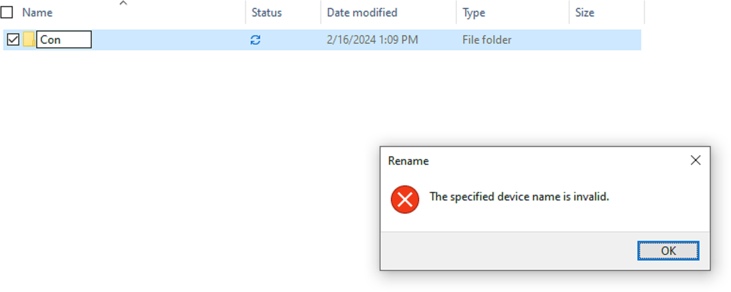Viewport: 731px width, 292px height.
Task: Sort by the Size column header
Action: 585,13
